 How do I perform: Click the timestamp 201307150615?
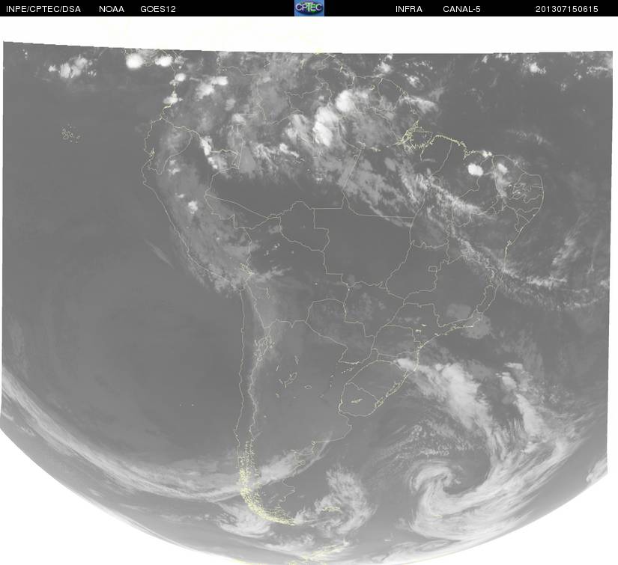(x=567, y=9)
